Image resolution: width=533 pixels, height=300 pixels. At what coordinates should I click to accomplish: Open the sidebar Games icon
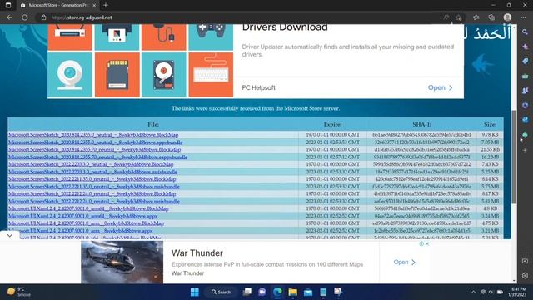[526, 91]
